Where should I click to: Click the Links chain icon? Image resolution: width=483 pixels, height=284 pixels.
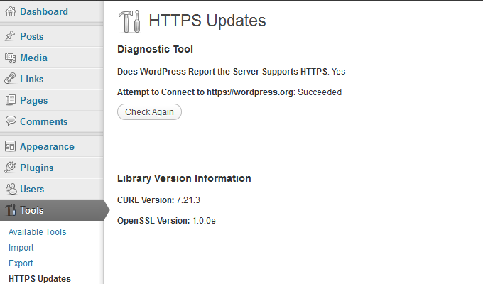pos(10,79)
